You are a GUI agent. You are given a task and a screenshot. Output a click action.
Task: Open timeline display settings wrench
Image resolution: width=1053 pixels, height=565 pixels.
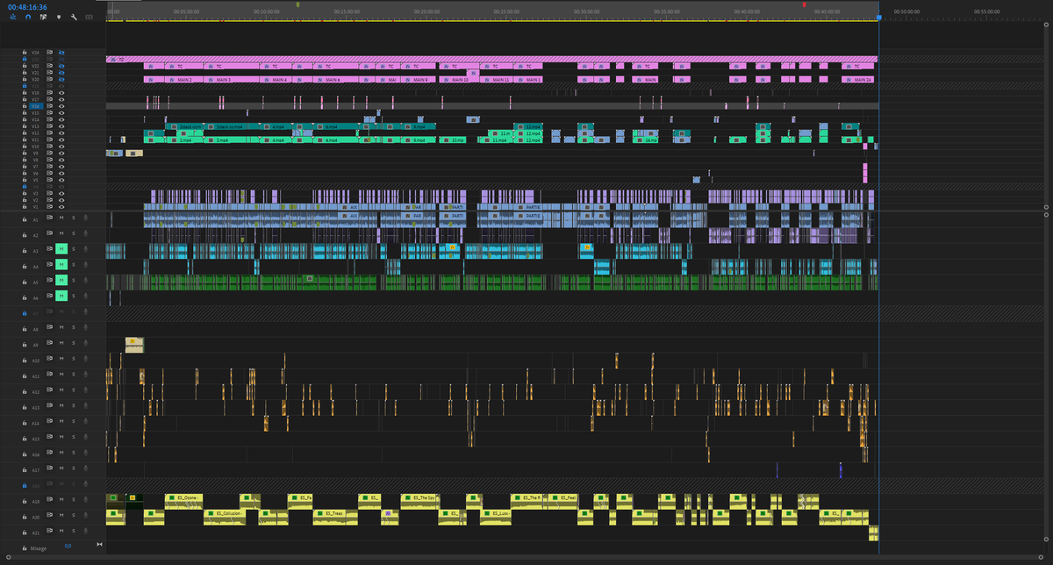point(74,16)
